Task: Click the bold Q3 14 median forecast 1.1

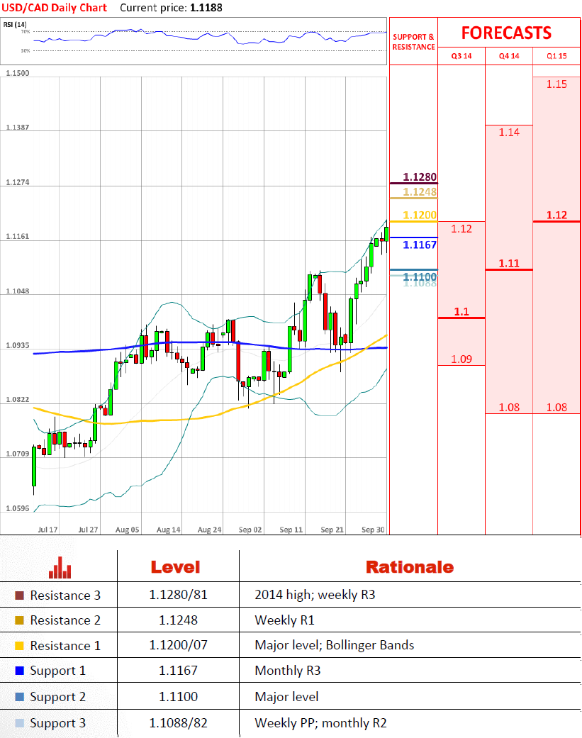Action: coord(461,312)
